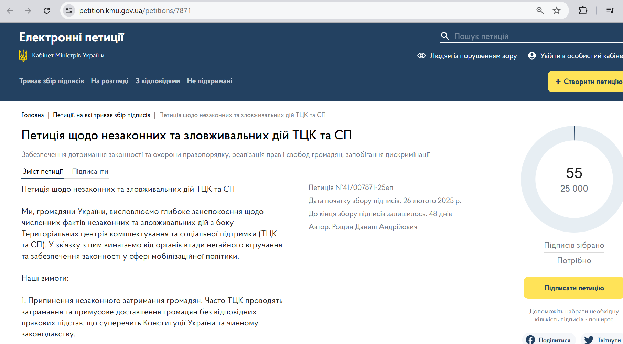Click current page breadcrumb Петиція щодо незаконних
This screenshot has width=623, height=344.
pos(243,115)
